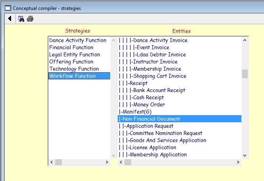Select the Technology Function strategy
Image resolution: width=264 pixels, height=181 pixels.
pos(74,69)
